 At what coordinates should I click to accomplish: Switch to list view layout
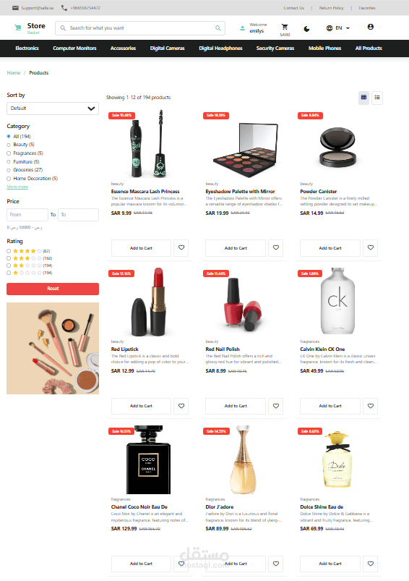[377, 98]
